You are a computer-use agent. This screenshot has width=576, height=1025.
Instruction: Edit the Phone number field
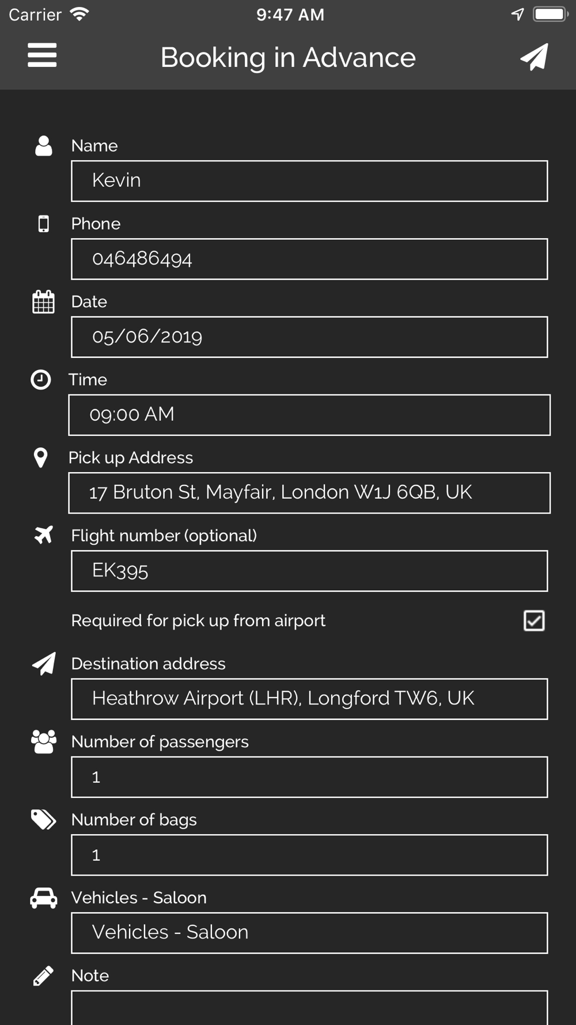(309, 259)
